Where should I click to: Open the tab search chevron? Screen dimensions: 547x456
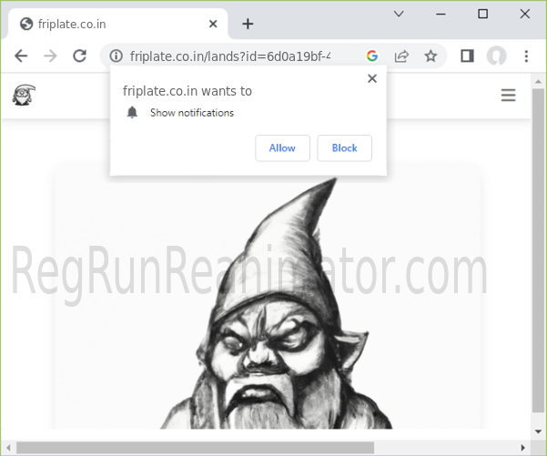pos(399,14)
